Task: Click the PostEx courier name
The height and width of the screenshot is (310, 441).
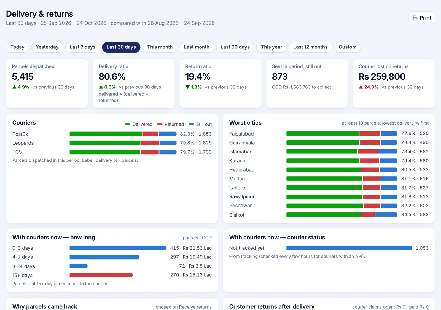Action: click(x=20, y=134)
